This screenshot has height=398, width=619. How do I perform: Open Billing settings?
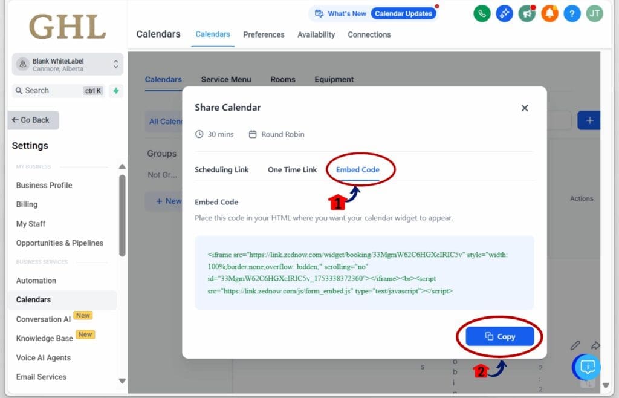pyautogui.click(x=27, y=204)
